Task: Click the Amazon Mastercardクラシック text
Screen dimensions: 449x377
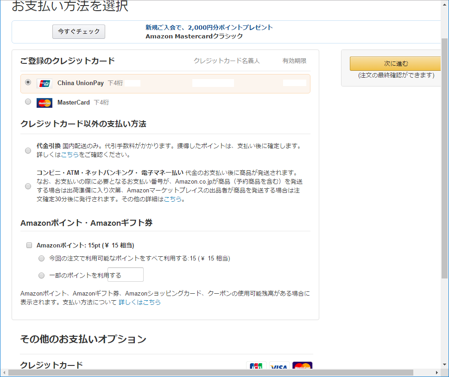Action: click(194, 36)
